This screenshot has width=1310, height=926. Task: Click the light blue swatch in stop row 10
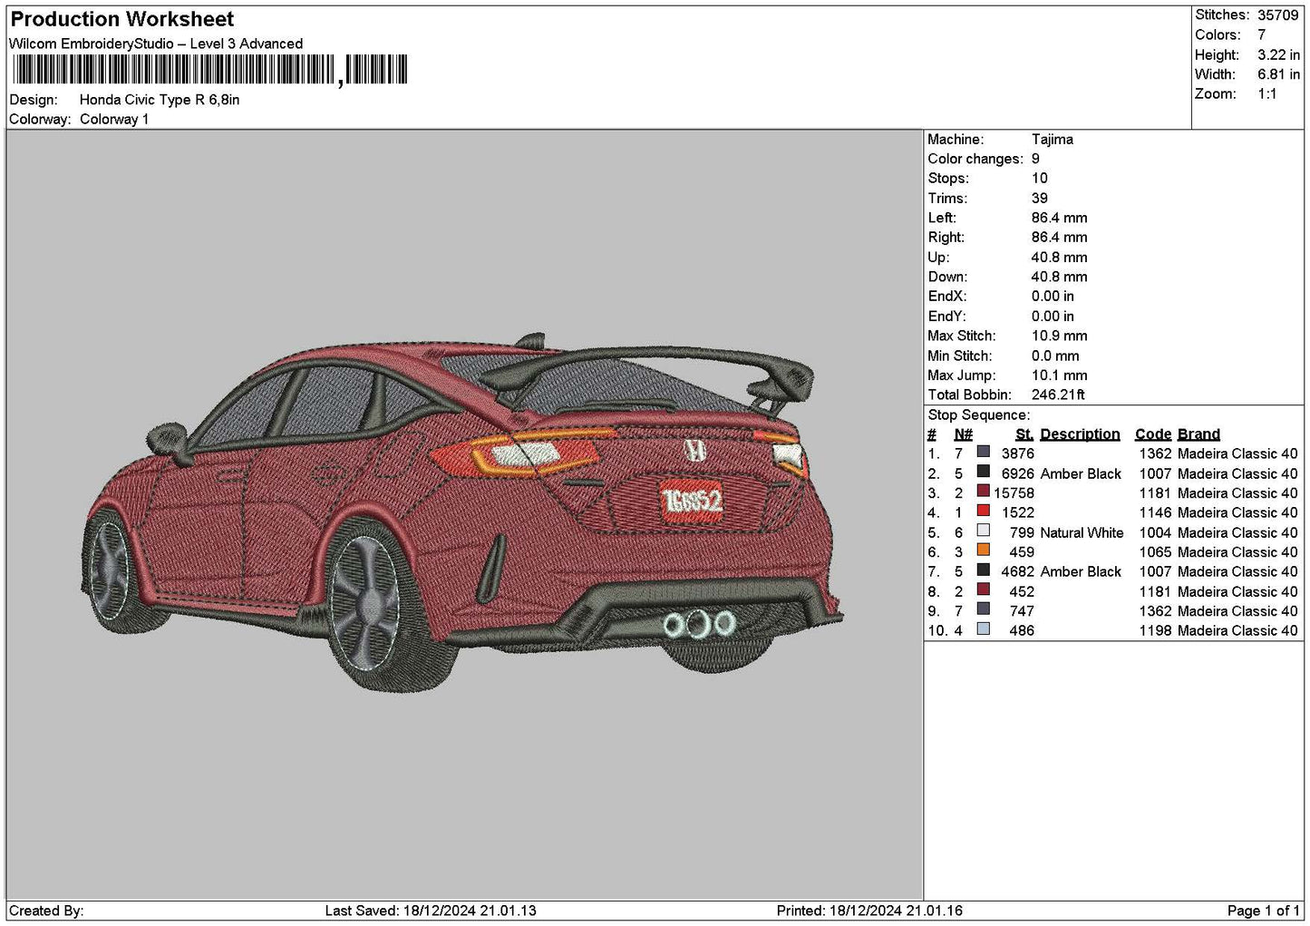click(x=983, y=629)
